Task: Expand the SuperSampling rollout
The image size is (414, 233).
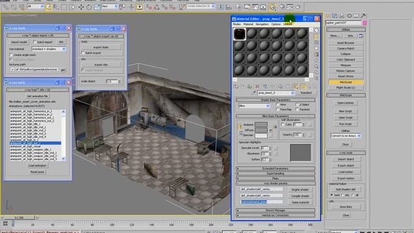Action: click(x=276, y=173)
